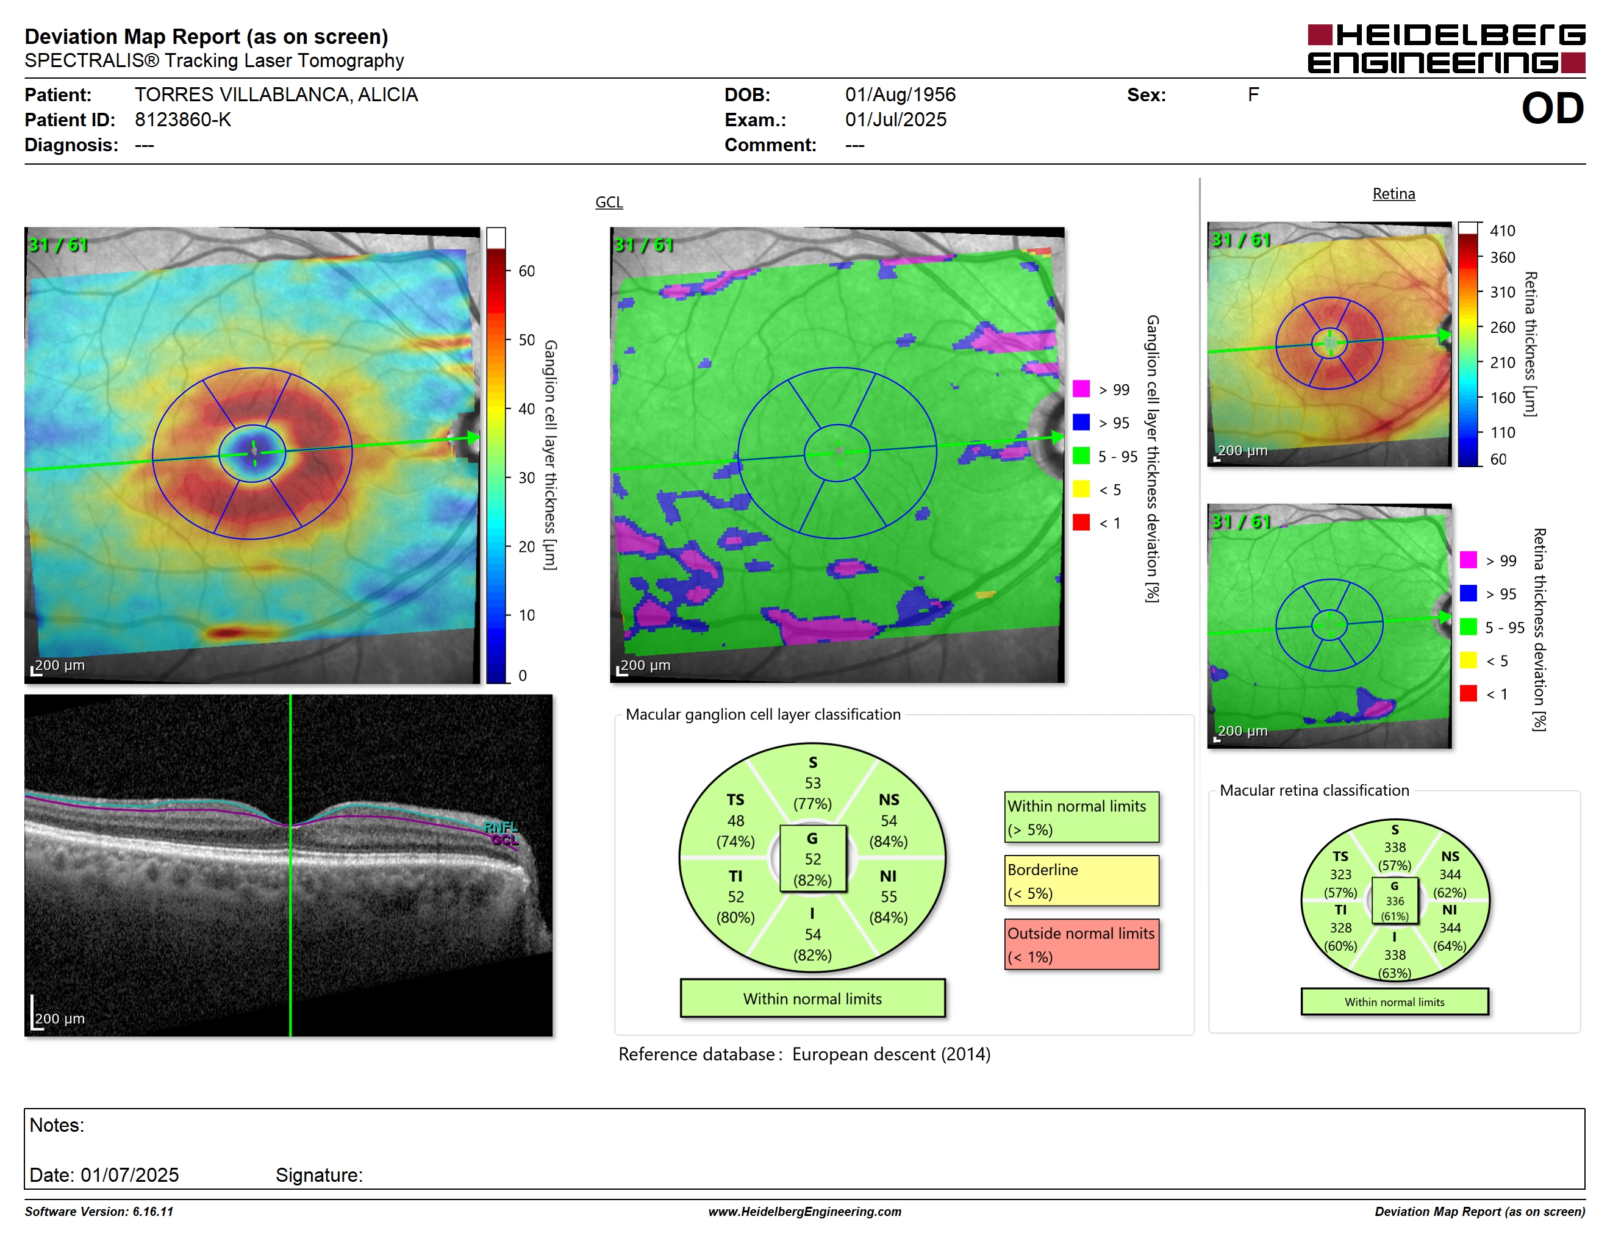Click patient name TORRES VILLABLANCA, ALICIA

coord(276,95)
